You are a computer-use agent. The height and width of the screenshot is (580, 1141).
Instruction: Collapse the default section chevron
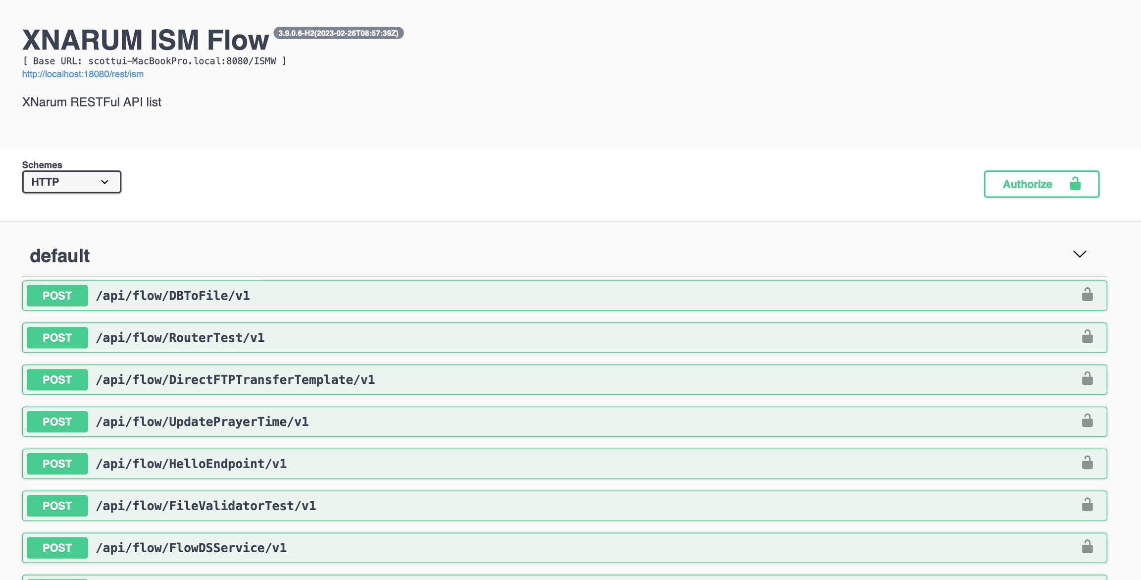coord(1079,254)
